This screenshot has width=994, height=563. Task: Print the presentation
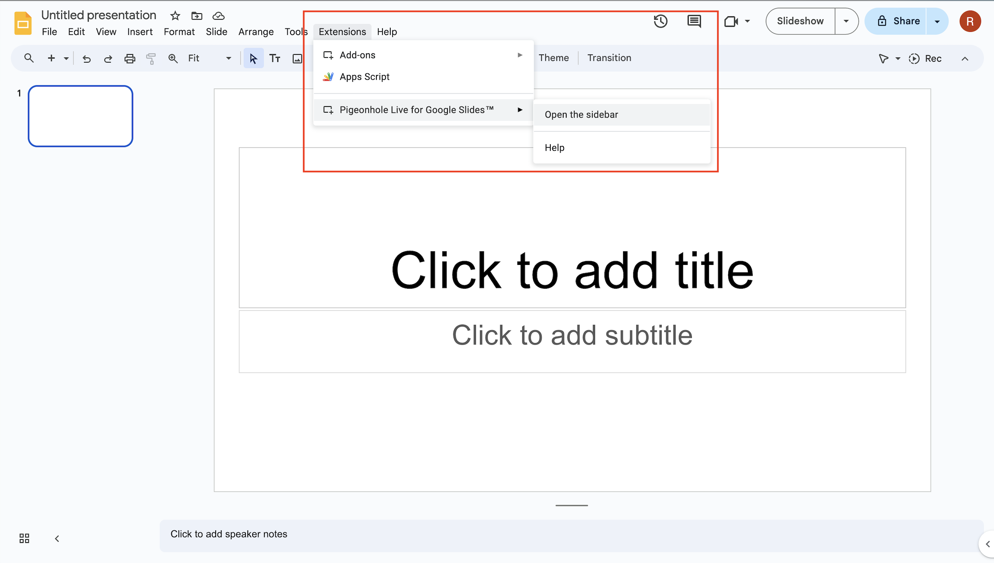click(130, 59)
